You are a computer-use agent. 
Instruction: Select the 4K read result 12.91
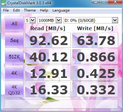click(x=48, y=73)
